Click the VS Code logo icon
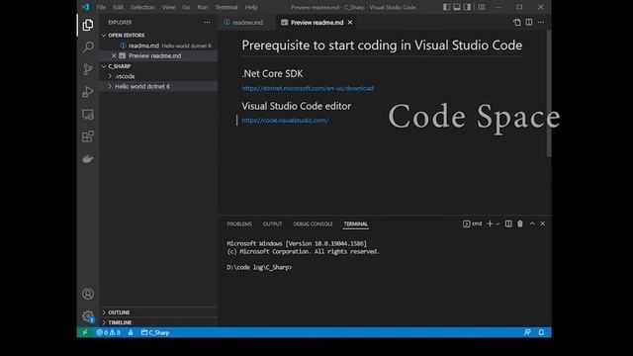Viewport: 633px width, 356px height. pyautogui.click(x=86, y=7)
